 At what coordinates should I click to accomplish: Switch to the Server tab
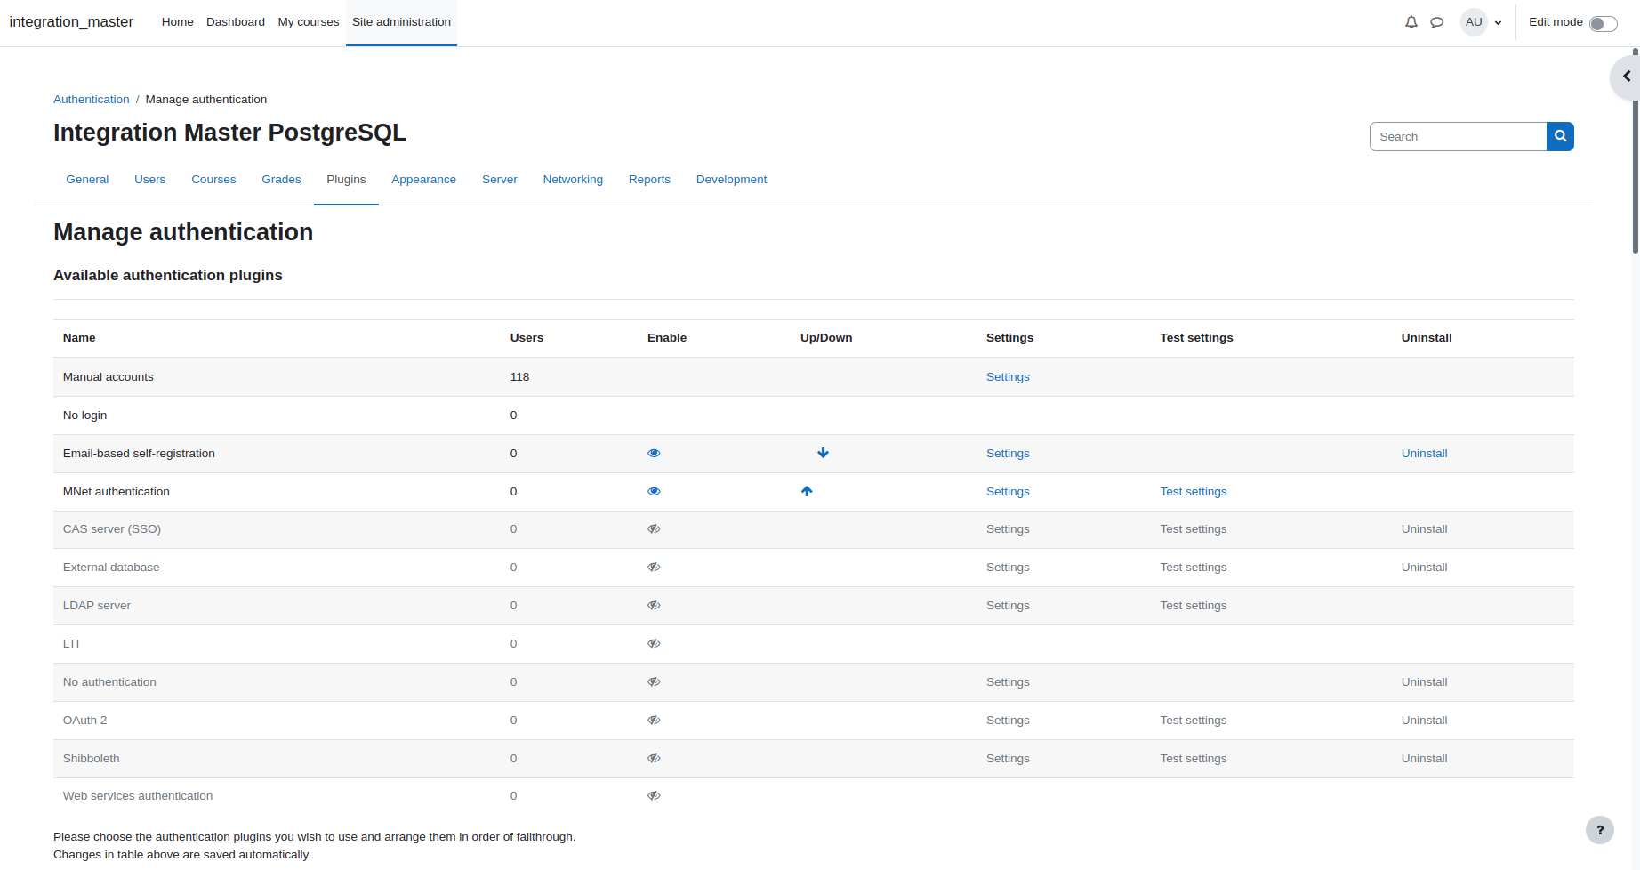(500, 180)
